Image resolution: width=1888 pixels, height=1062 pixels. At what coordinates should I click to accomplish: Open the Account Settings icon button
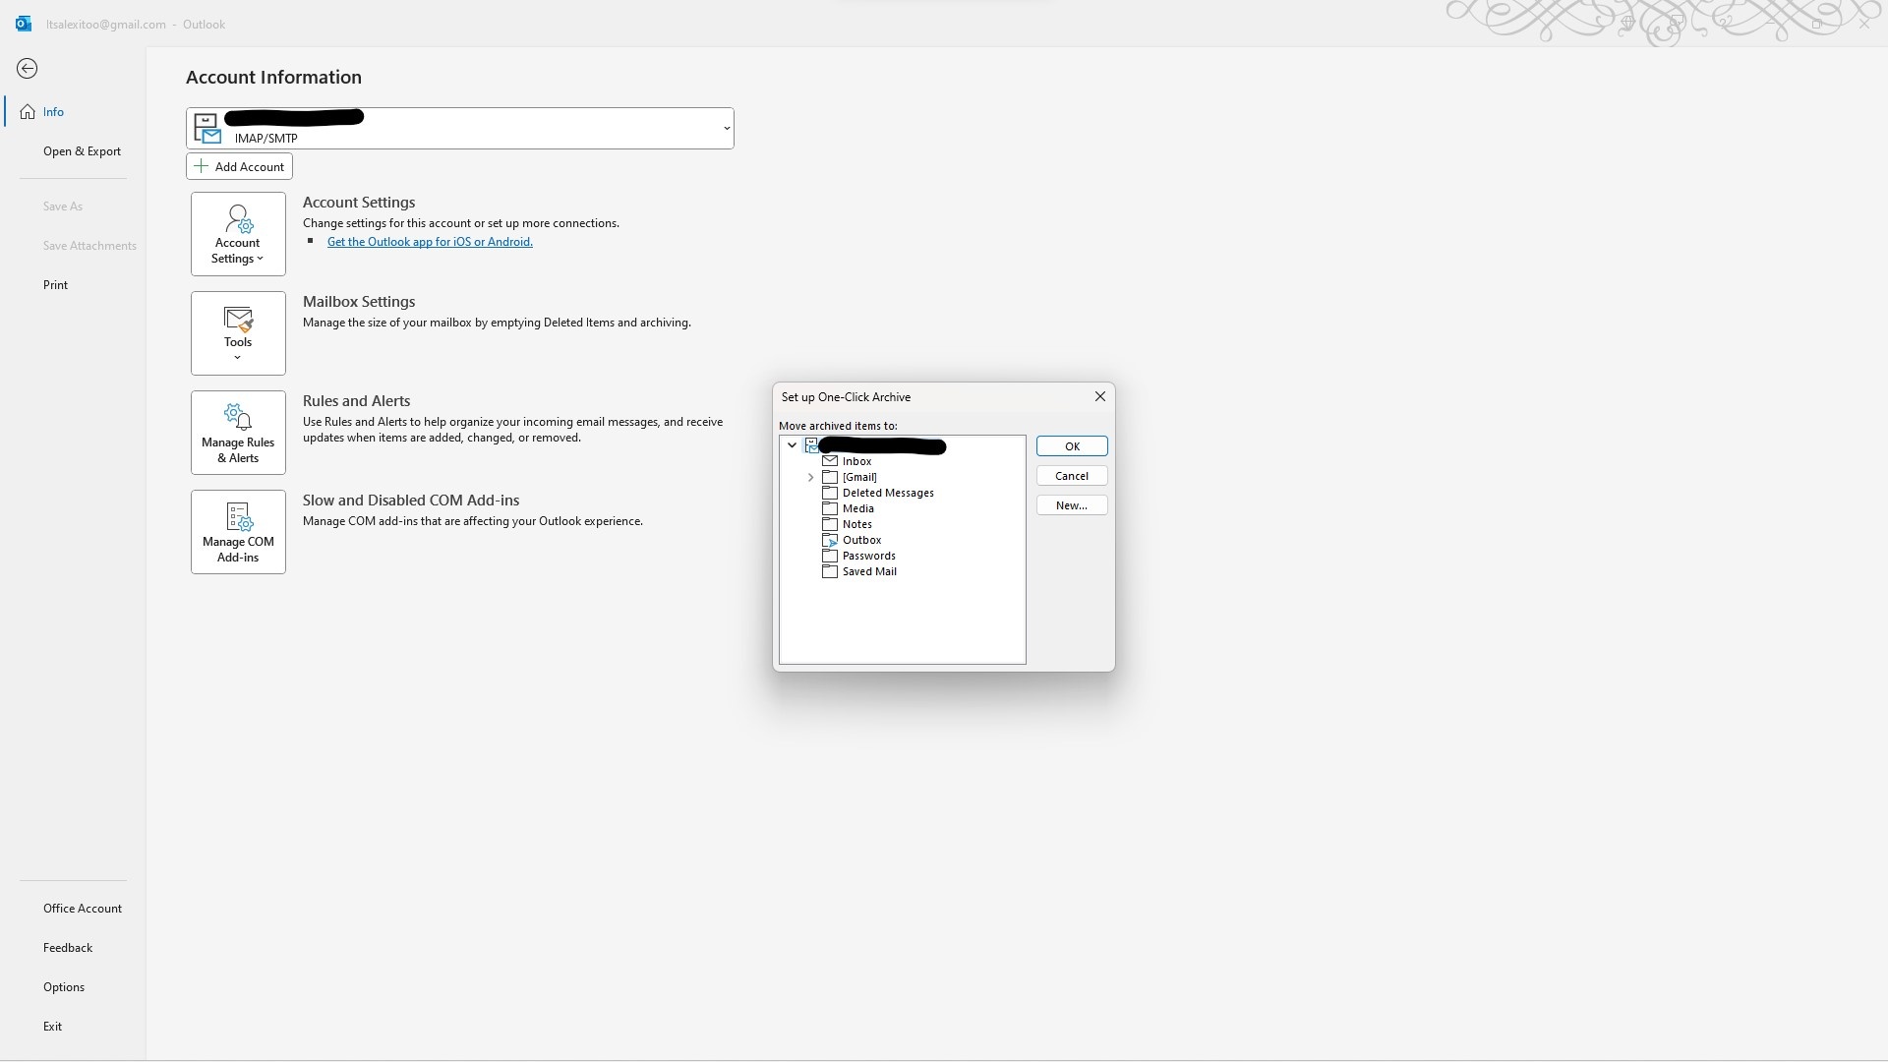pos(238,233)
